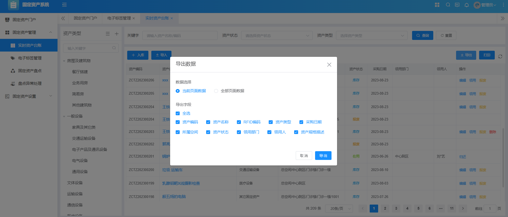This screenshot has height=217, width=508.
Task: Toggle the 资产规格描述 checkbox
Action: coord(296,132)
